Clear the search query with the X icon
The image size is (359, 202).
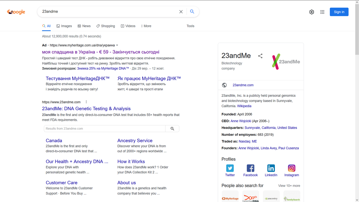(181, 12)
